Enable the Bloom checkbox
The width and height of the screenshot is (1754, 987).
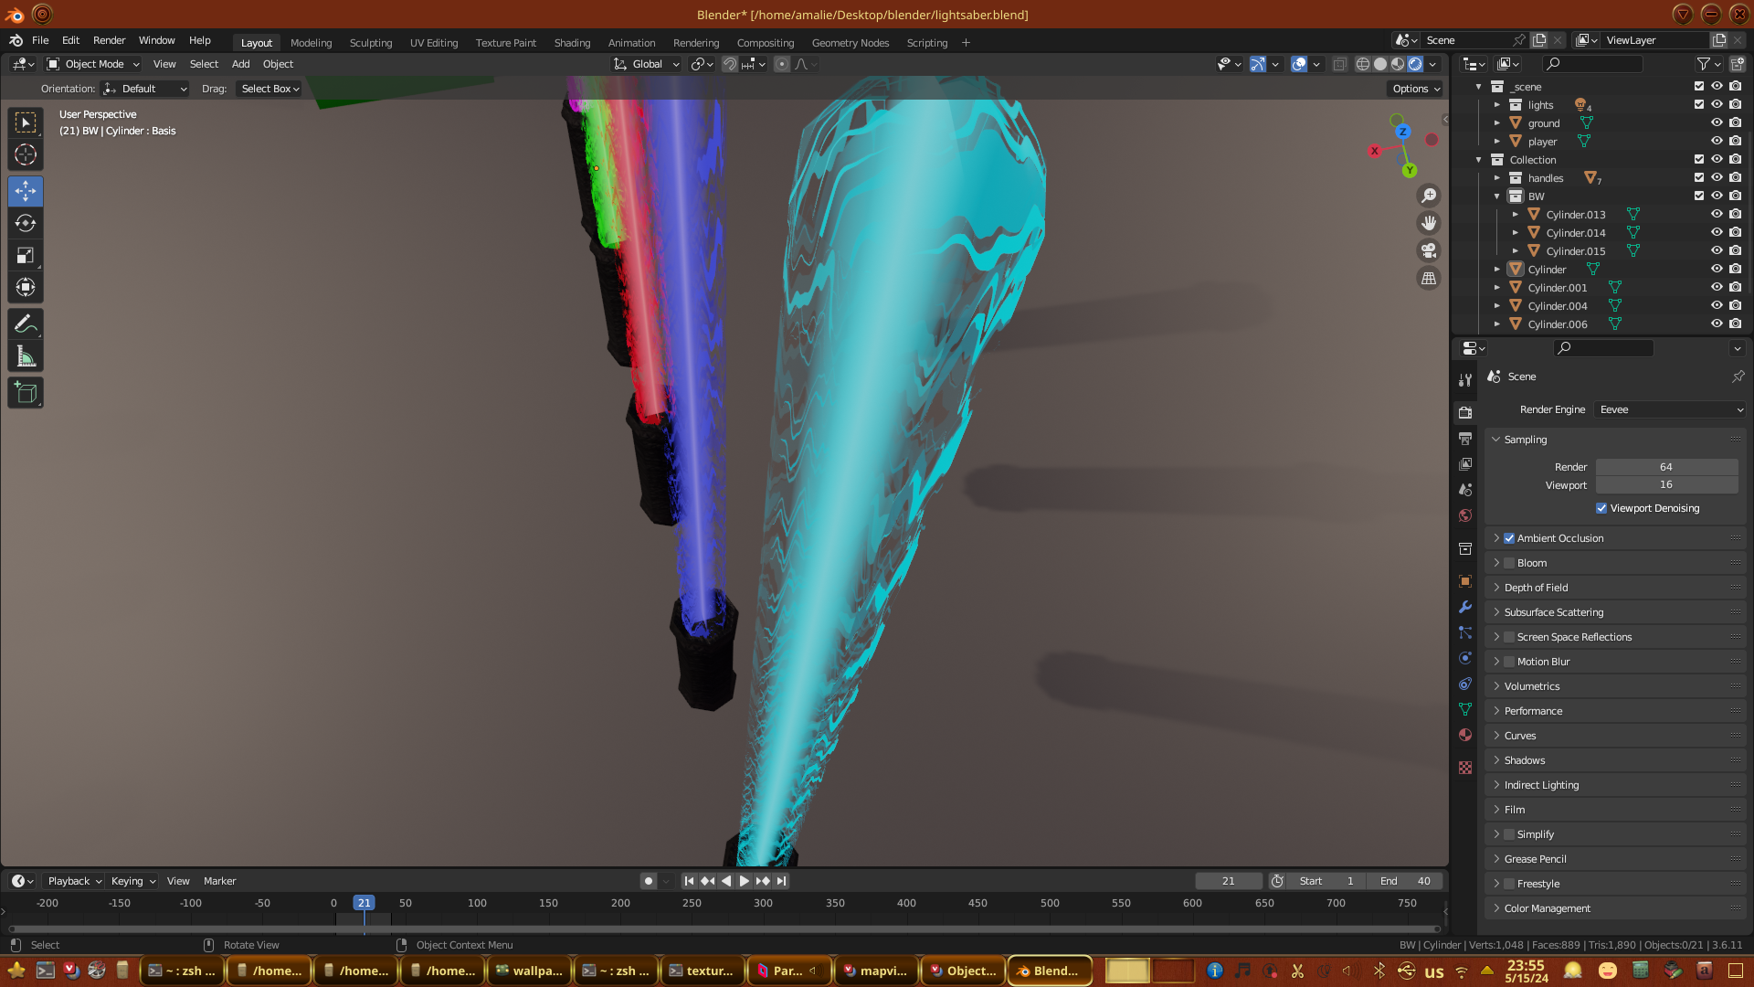(x=1509, y=563)
